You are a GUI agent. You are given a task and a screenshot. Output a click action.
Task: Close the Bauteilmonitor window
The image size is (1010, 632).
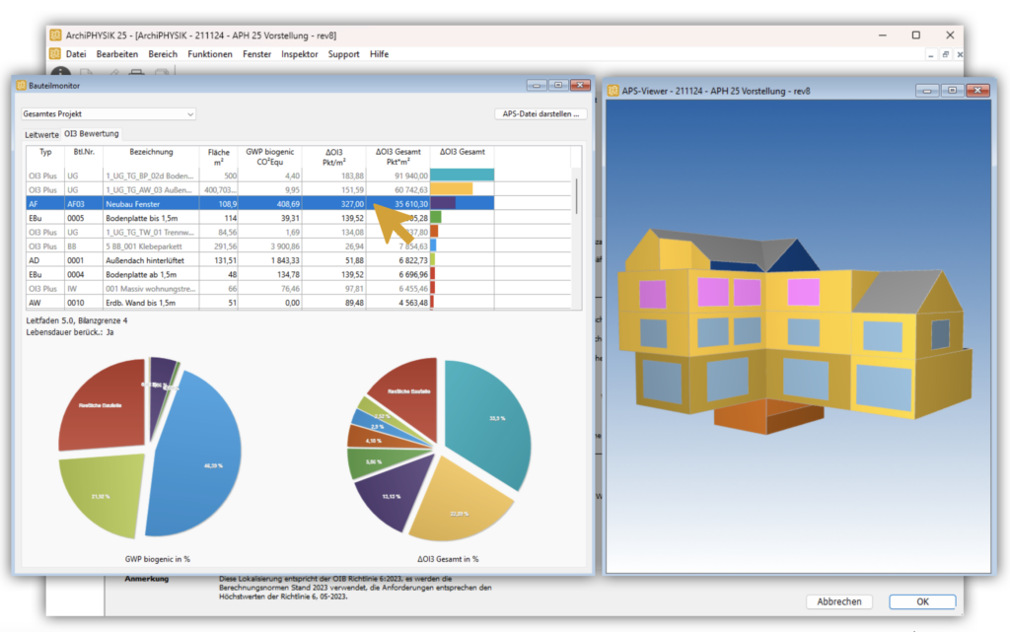(x=580, y=85)
